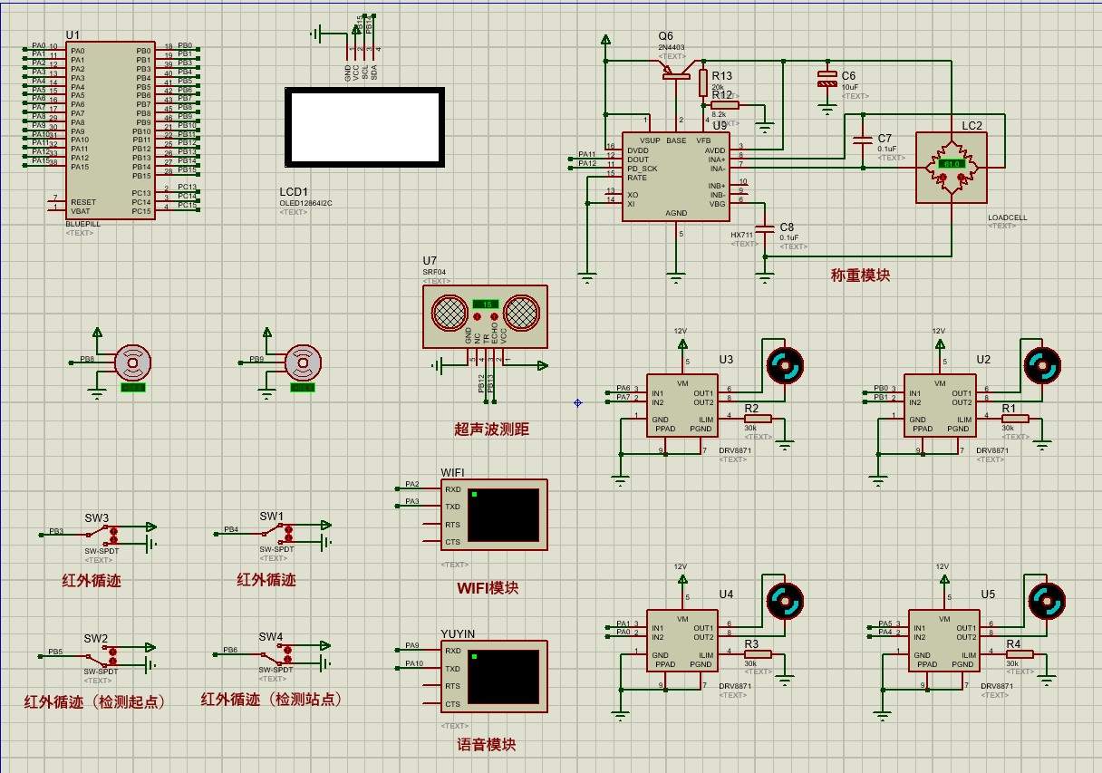Click the 红外循迹（检测站点） label
This screenshot has width=1102, height=773.
point(274,700)
